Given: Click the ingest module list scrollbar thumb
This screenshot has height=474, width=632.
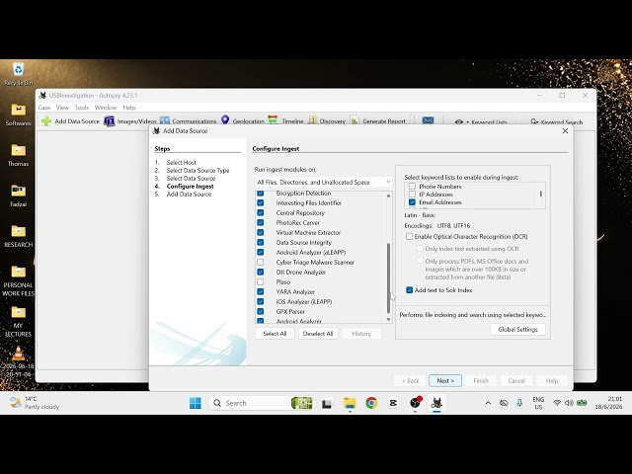Looking at the screenshot, I should coord(388,278).
